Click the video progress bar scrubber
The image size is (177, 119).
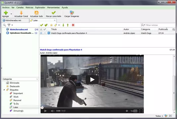coord(42,108)
